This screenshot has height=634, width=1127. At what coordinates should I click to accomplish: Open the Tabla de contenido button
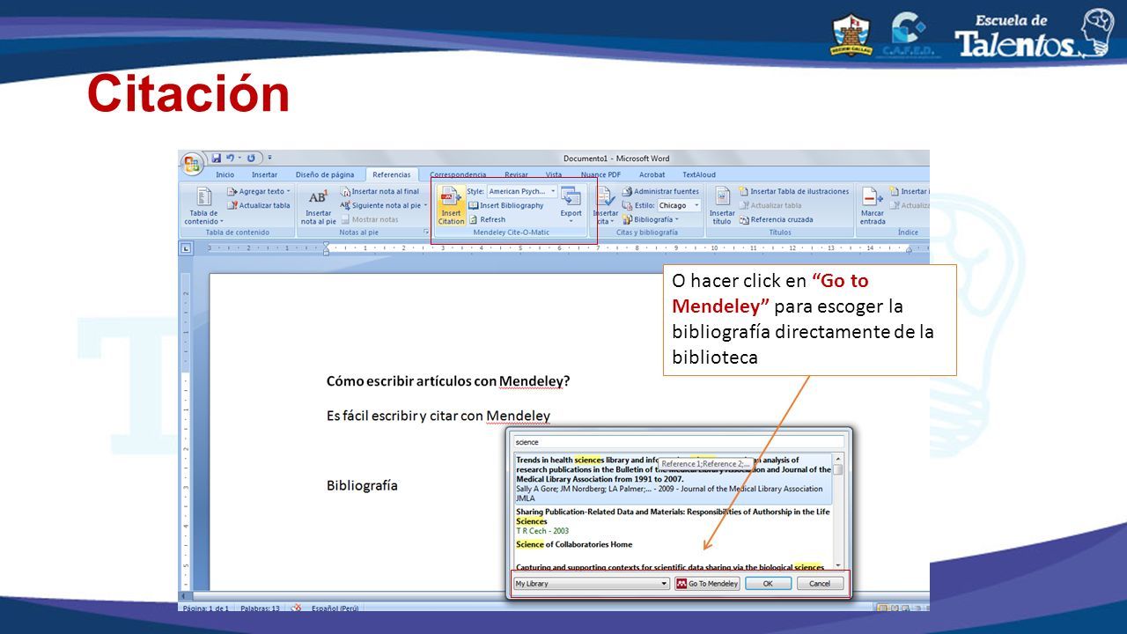[x=203, y=206]
